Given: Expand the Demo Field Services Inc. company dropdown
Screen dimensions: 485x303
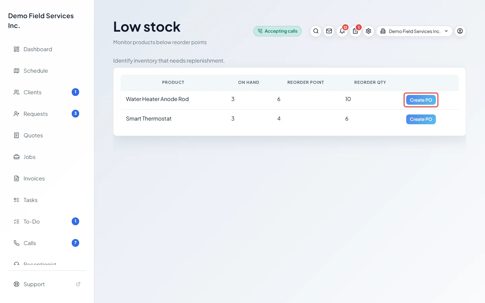Looking at the screenshot, I should pos(414,31).
